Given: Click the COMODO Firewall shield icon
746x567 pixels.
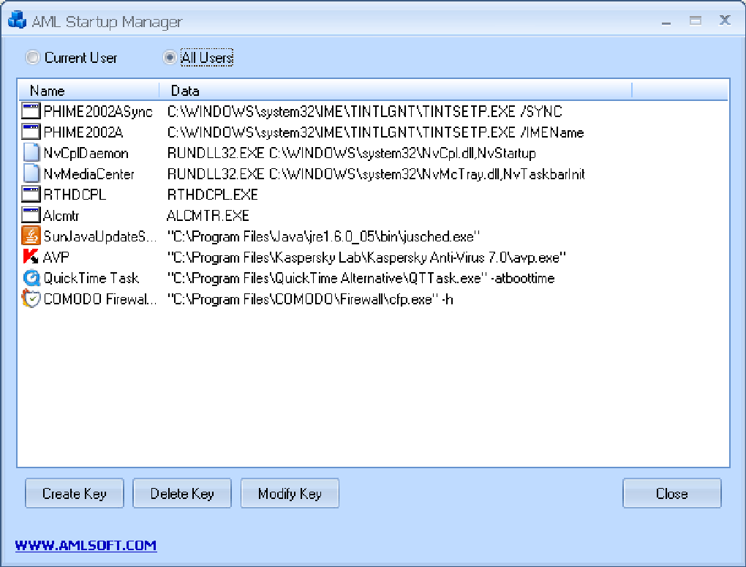Looking at the screenshot, I should tap(31, 299).
